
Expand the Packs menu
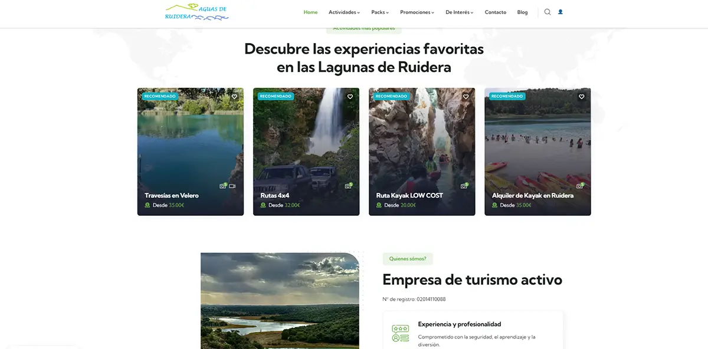coord(380,12)
